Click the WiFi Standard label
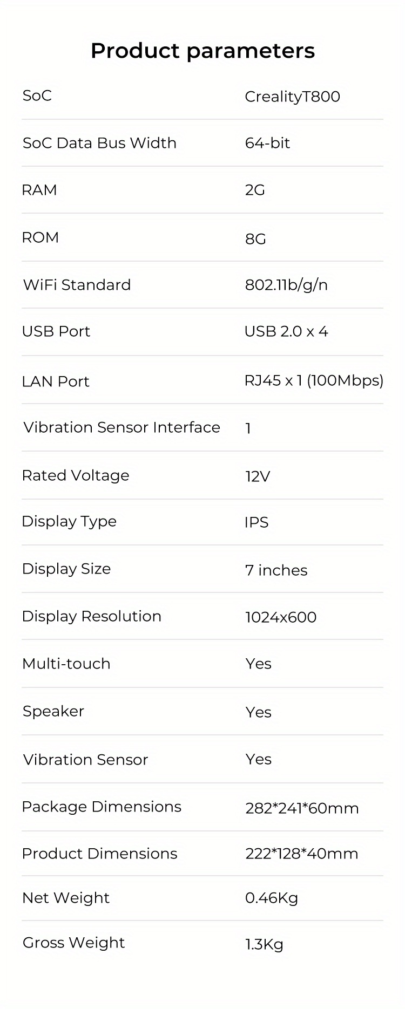Image resolution: width=405 pixels, height=1009 pixels. point(77,285)
